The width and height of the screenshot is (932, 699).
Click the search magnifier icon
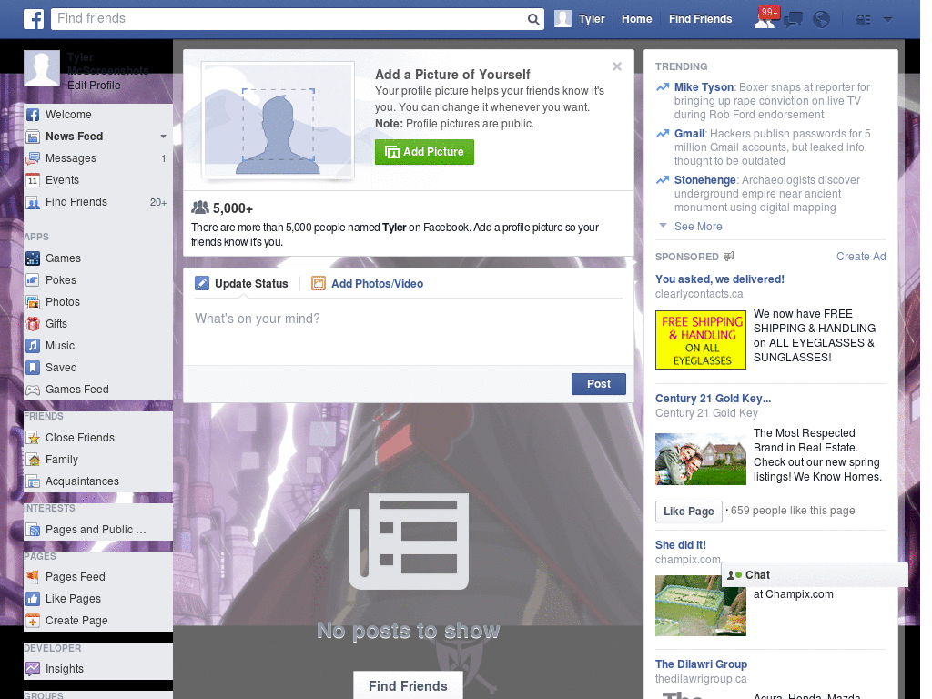pos(533,19)
